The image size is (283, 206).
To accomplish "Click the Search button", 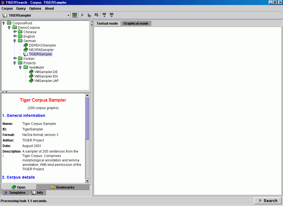I will [x=268, y=200].
